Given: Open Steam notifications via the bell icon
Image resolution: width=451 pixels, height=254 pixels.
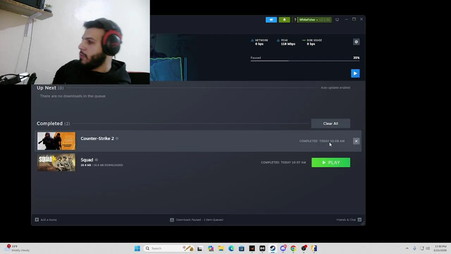Looking at the screenshot, I should pyautogui.click(x=284, y=20).
